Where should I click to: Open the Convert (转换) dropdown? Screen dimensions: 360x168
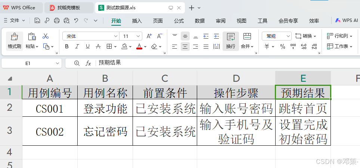click(x=305, y=36)
